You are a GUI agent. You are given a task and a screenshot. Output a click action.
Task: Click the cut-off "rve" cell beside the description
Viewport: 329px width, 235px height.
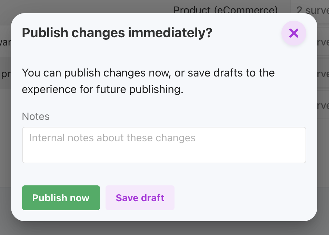[x=323, y=74]
